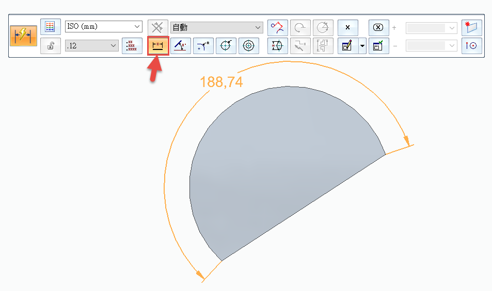Select the concentric diameter dimension icon

click(249, 46)
